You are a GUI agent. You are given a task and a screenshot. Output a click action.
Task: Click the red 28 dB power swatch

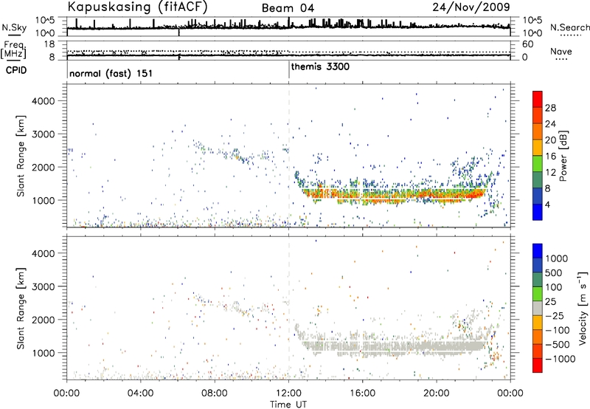pos(538,100)
